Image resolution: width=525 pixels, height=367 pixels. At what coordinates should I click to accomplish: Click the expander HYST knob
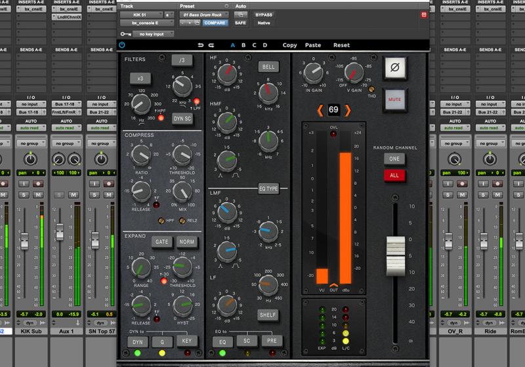coord(183,305)
